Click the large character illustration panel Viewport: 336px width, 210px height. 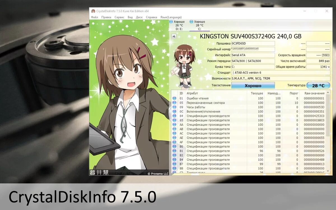coord(129,97)
